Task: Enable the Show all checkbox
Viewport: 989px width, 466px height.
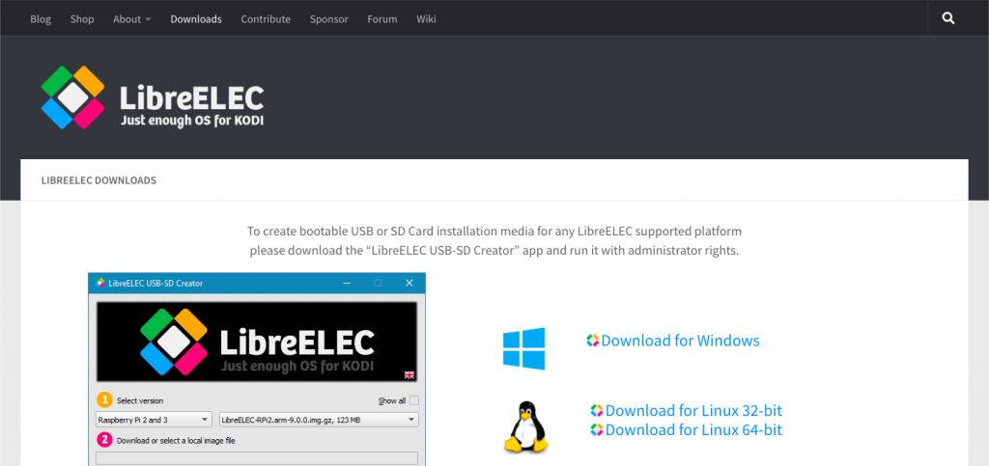Action: (413, 399)
